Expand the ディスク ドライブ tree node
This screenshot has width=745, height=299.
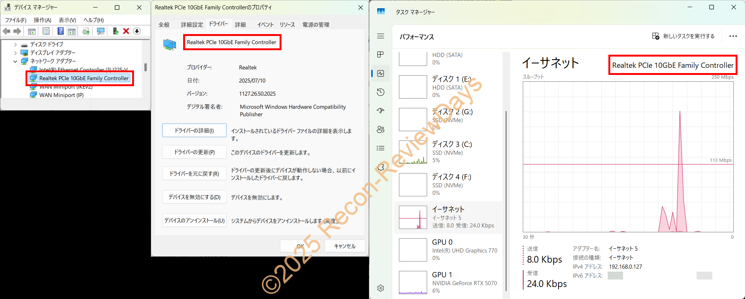point(15,45)
